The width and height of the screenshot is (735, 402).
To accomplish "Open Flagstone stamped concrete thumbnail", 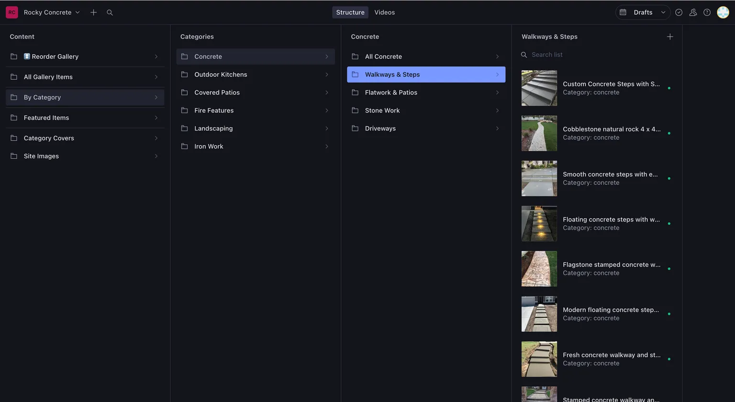I will click(x=539, y=269).
